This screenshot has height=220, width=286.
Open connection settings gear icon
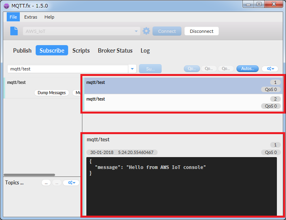[x=147, y=31]
